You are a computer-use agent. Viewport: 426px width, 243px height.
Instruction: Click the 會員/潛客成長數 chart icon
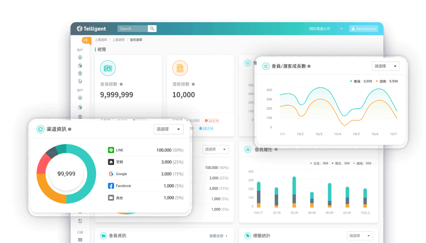266,66
